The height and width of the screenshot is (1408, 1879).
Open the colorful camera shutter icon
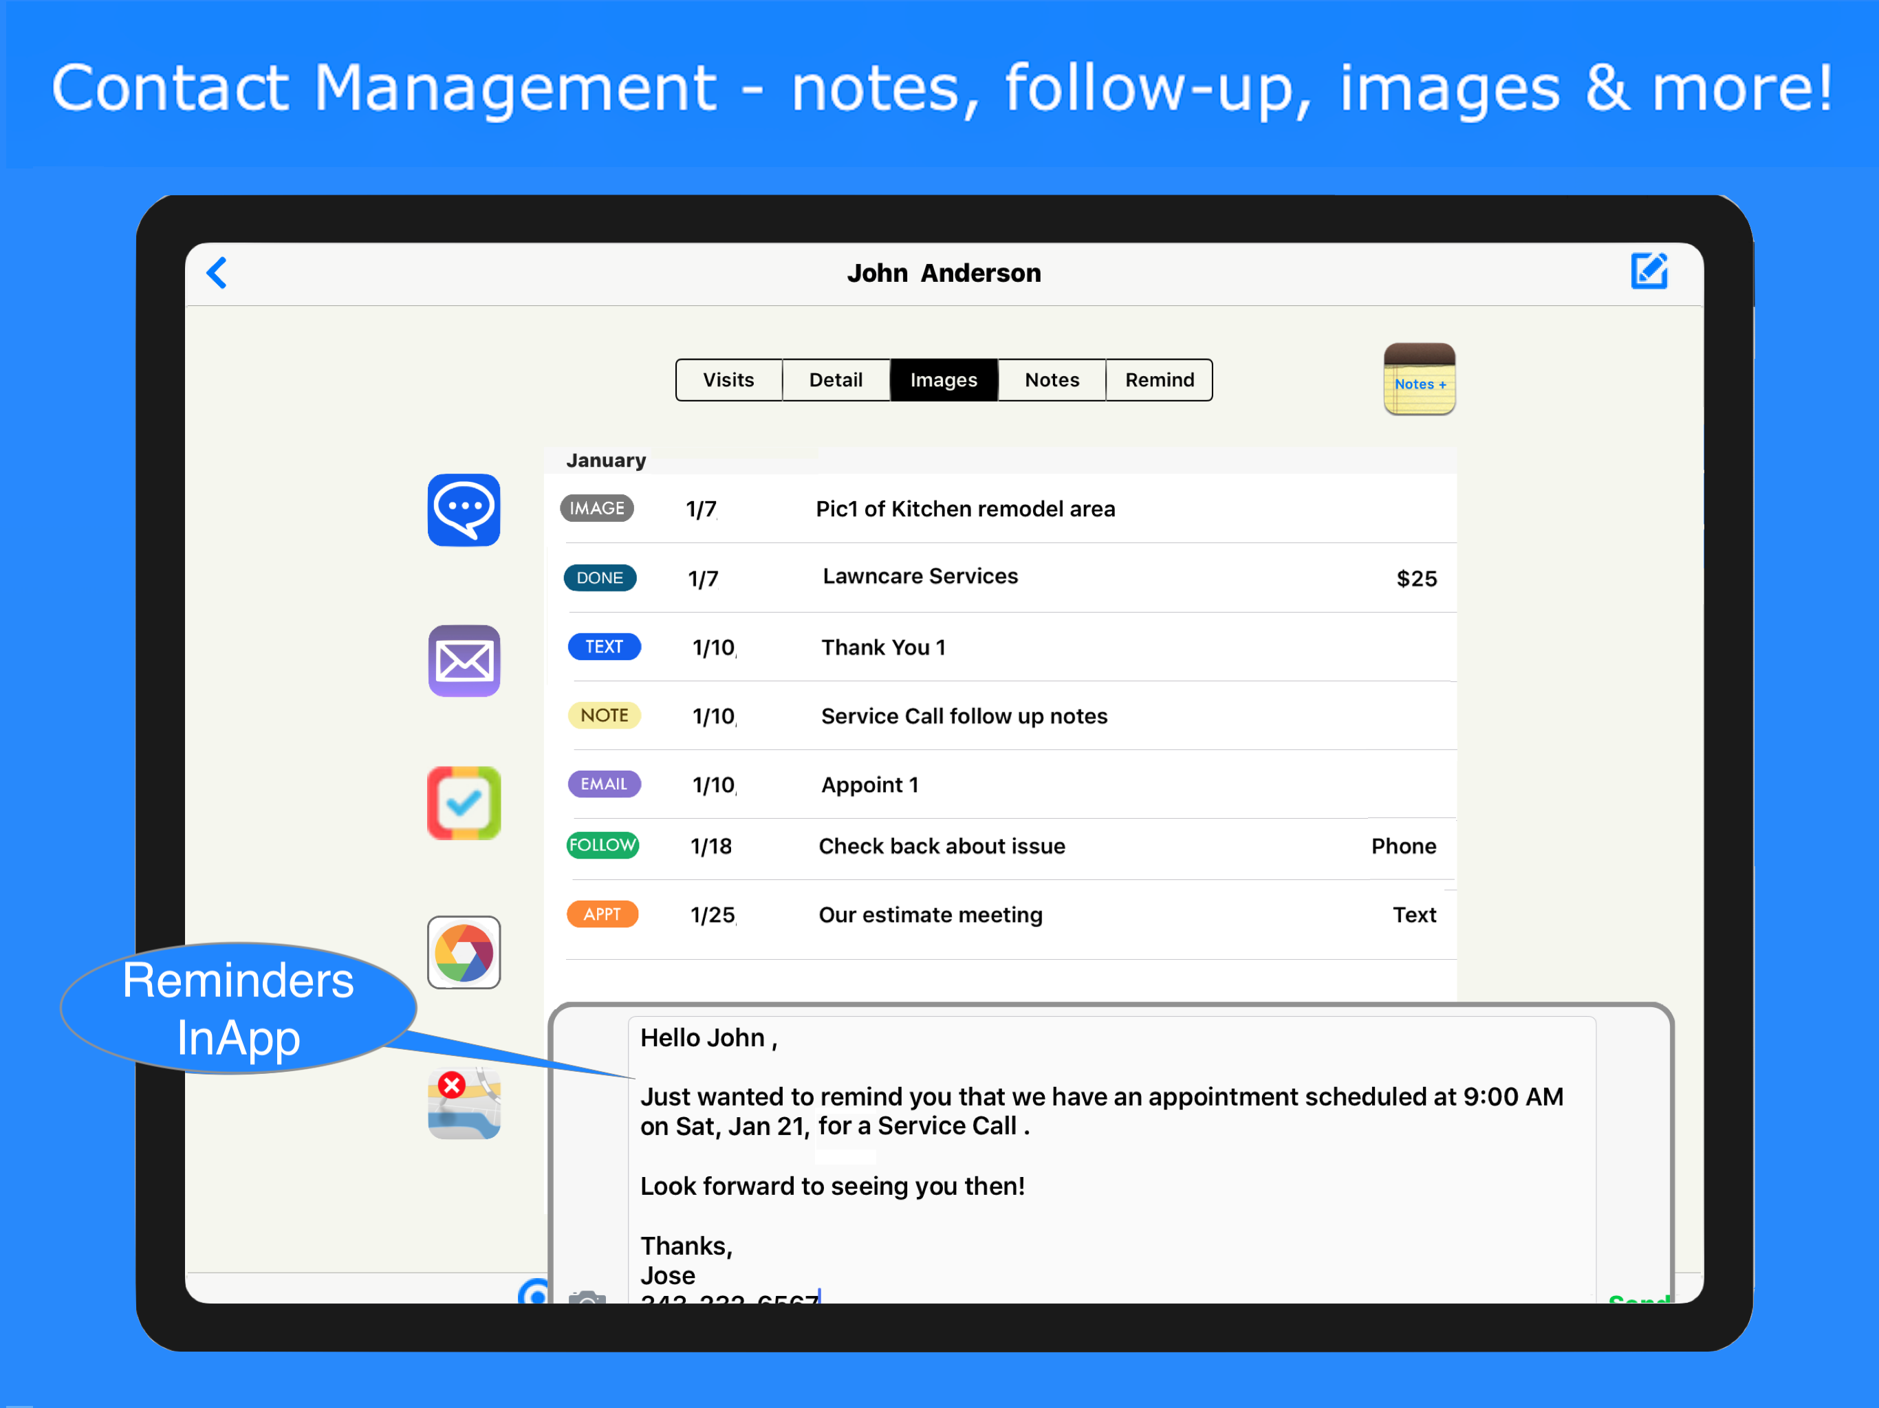pyautogui.click(x=464, y=952)
